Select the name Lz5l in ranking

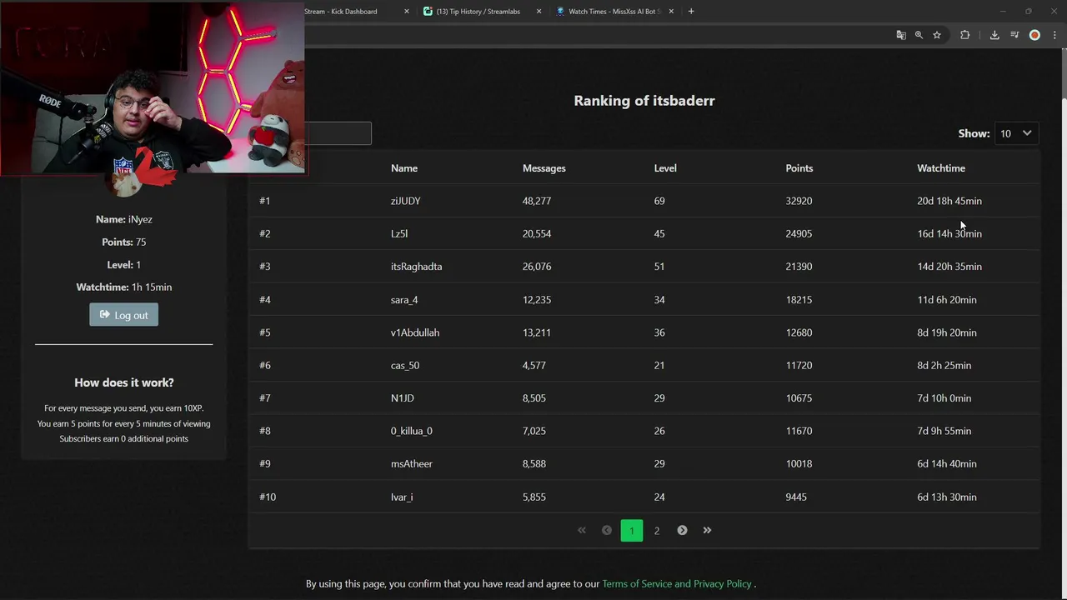click(x=399, y=233)
